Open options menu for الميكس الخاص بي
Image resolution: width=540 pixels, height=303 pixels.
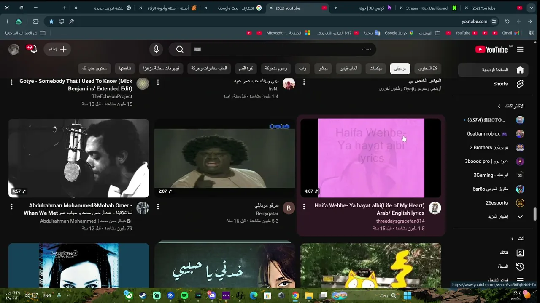304,82
